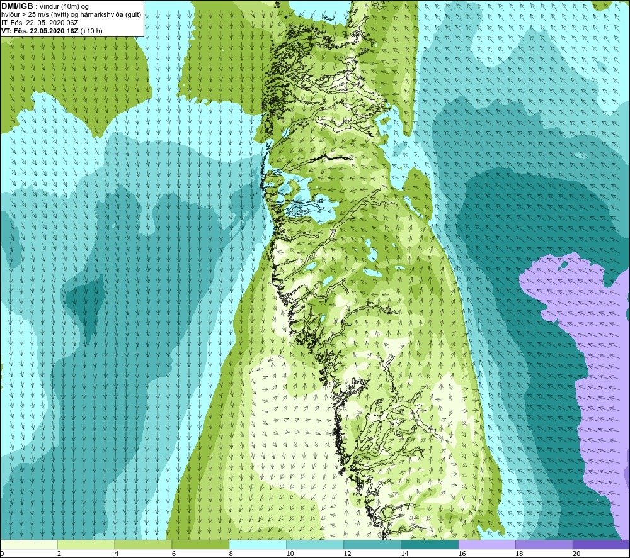Click the 4–6 m/s green legend swatch
Viewport: 630px width, 558px height.
(x=143, y=544)
